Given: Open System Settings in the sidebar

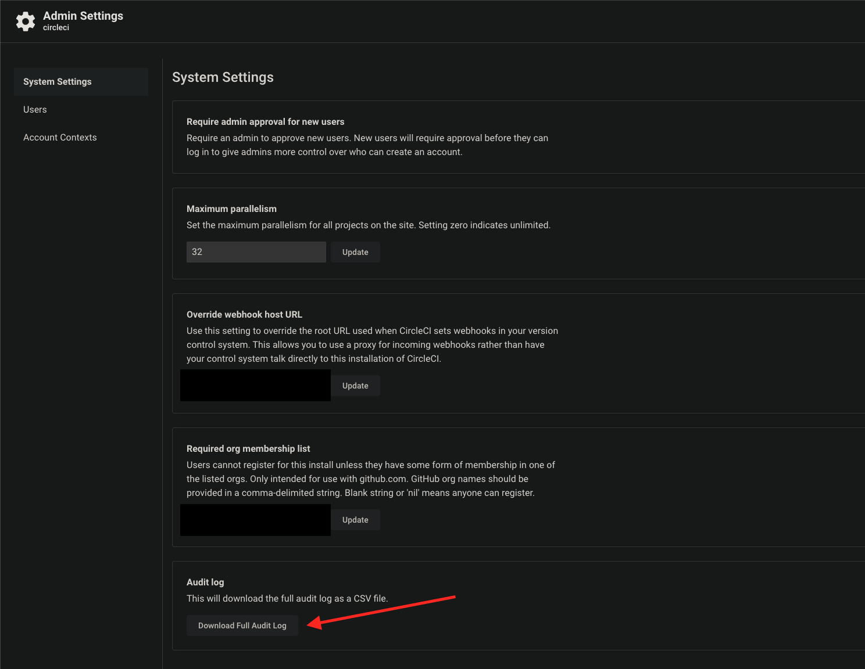Looking at the screenshot, I should click(81, 82).
